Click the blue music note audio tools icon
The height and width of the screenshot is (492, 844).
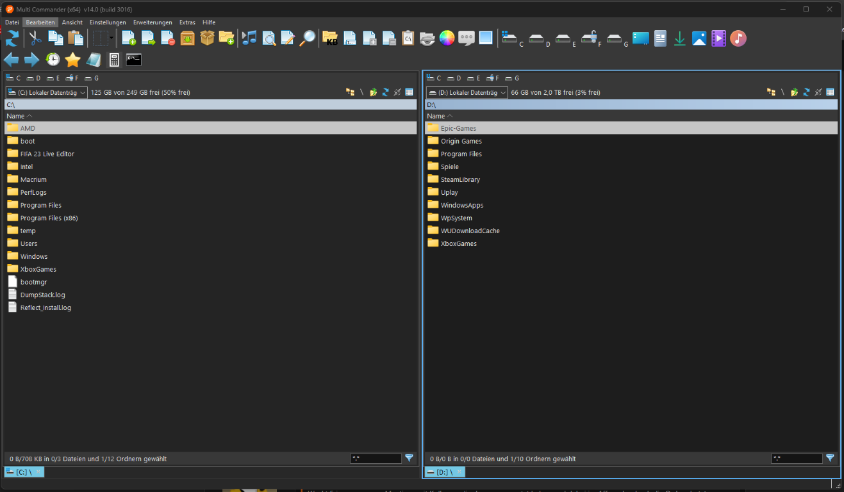point(249,38)
